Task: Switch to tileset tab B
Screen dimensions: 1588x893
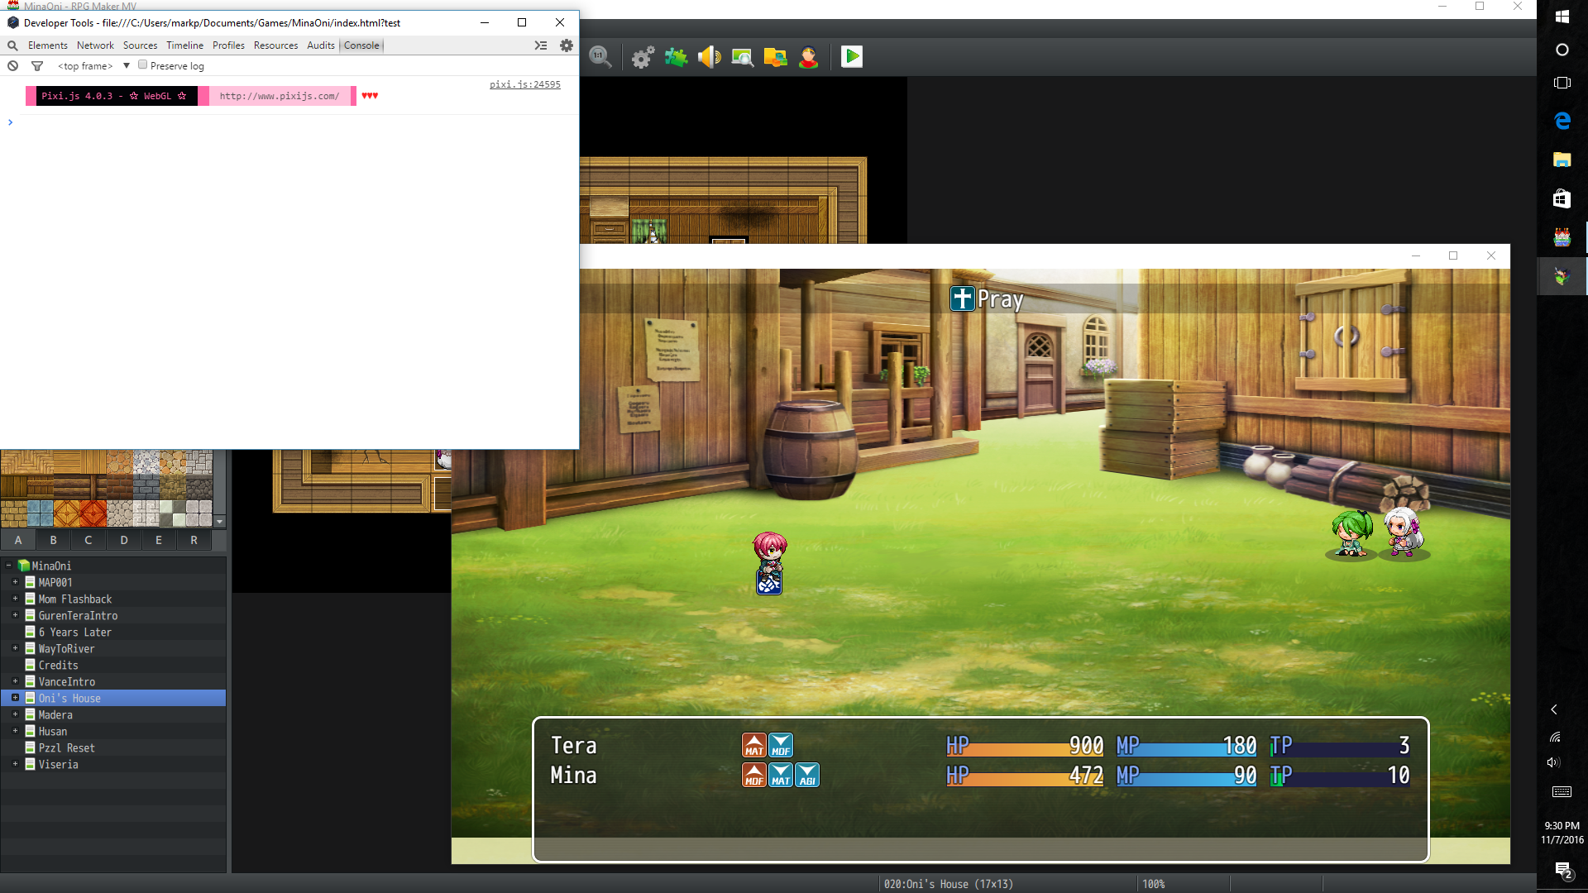Action: pos(53,540)
